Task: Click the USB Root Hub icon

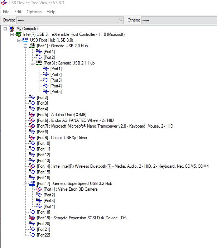Action: pyautogui.click(x=25, y=40)
